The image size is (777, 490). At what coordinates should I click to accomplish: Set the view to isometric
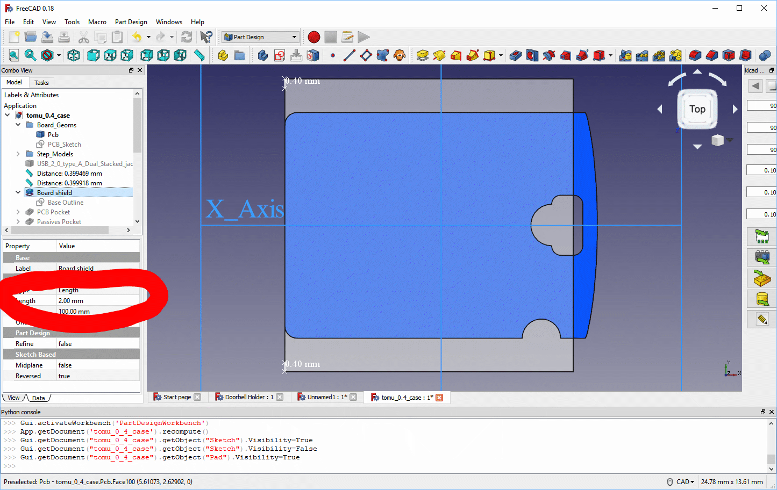pyautogui.click(x=74, y=55)
